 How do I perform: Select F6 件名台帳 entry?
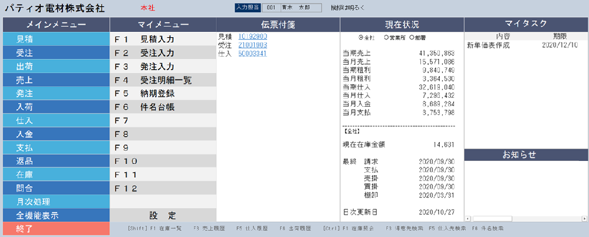[x=162, y=107]
